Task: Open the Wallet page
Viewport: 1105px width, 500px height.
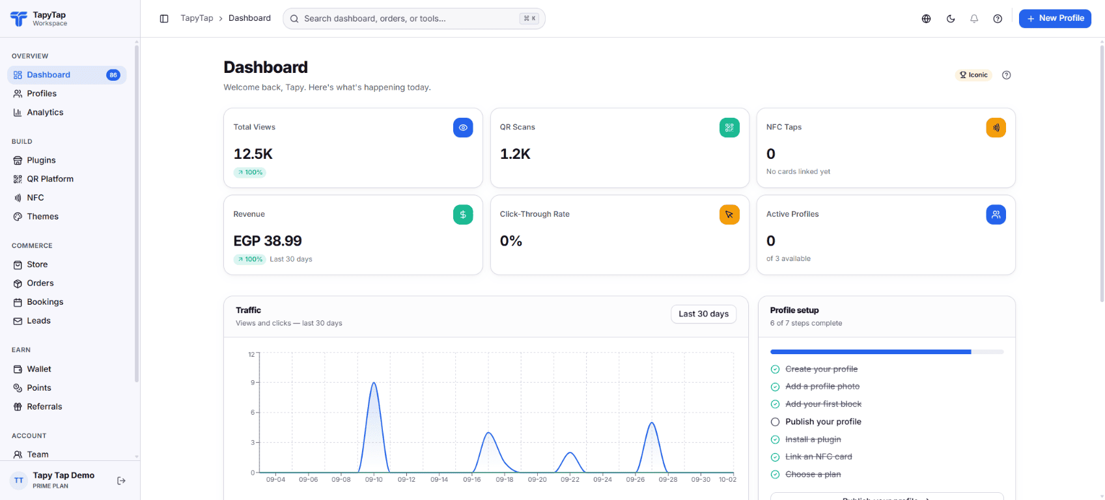Action: click(x=67, y=369)
